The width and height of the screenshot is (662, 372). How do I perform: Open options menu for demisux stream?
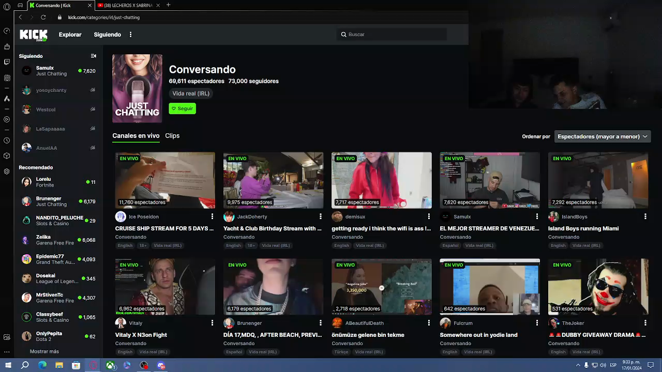pos(429,216)
